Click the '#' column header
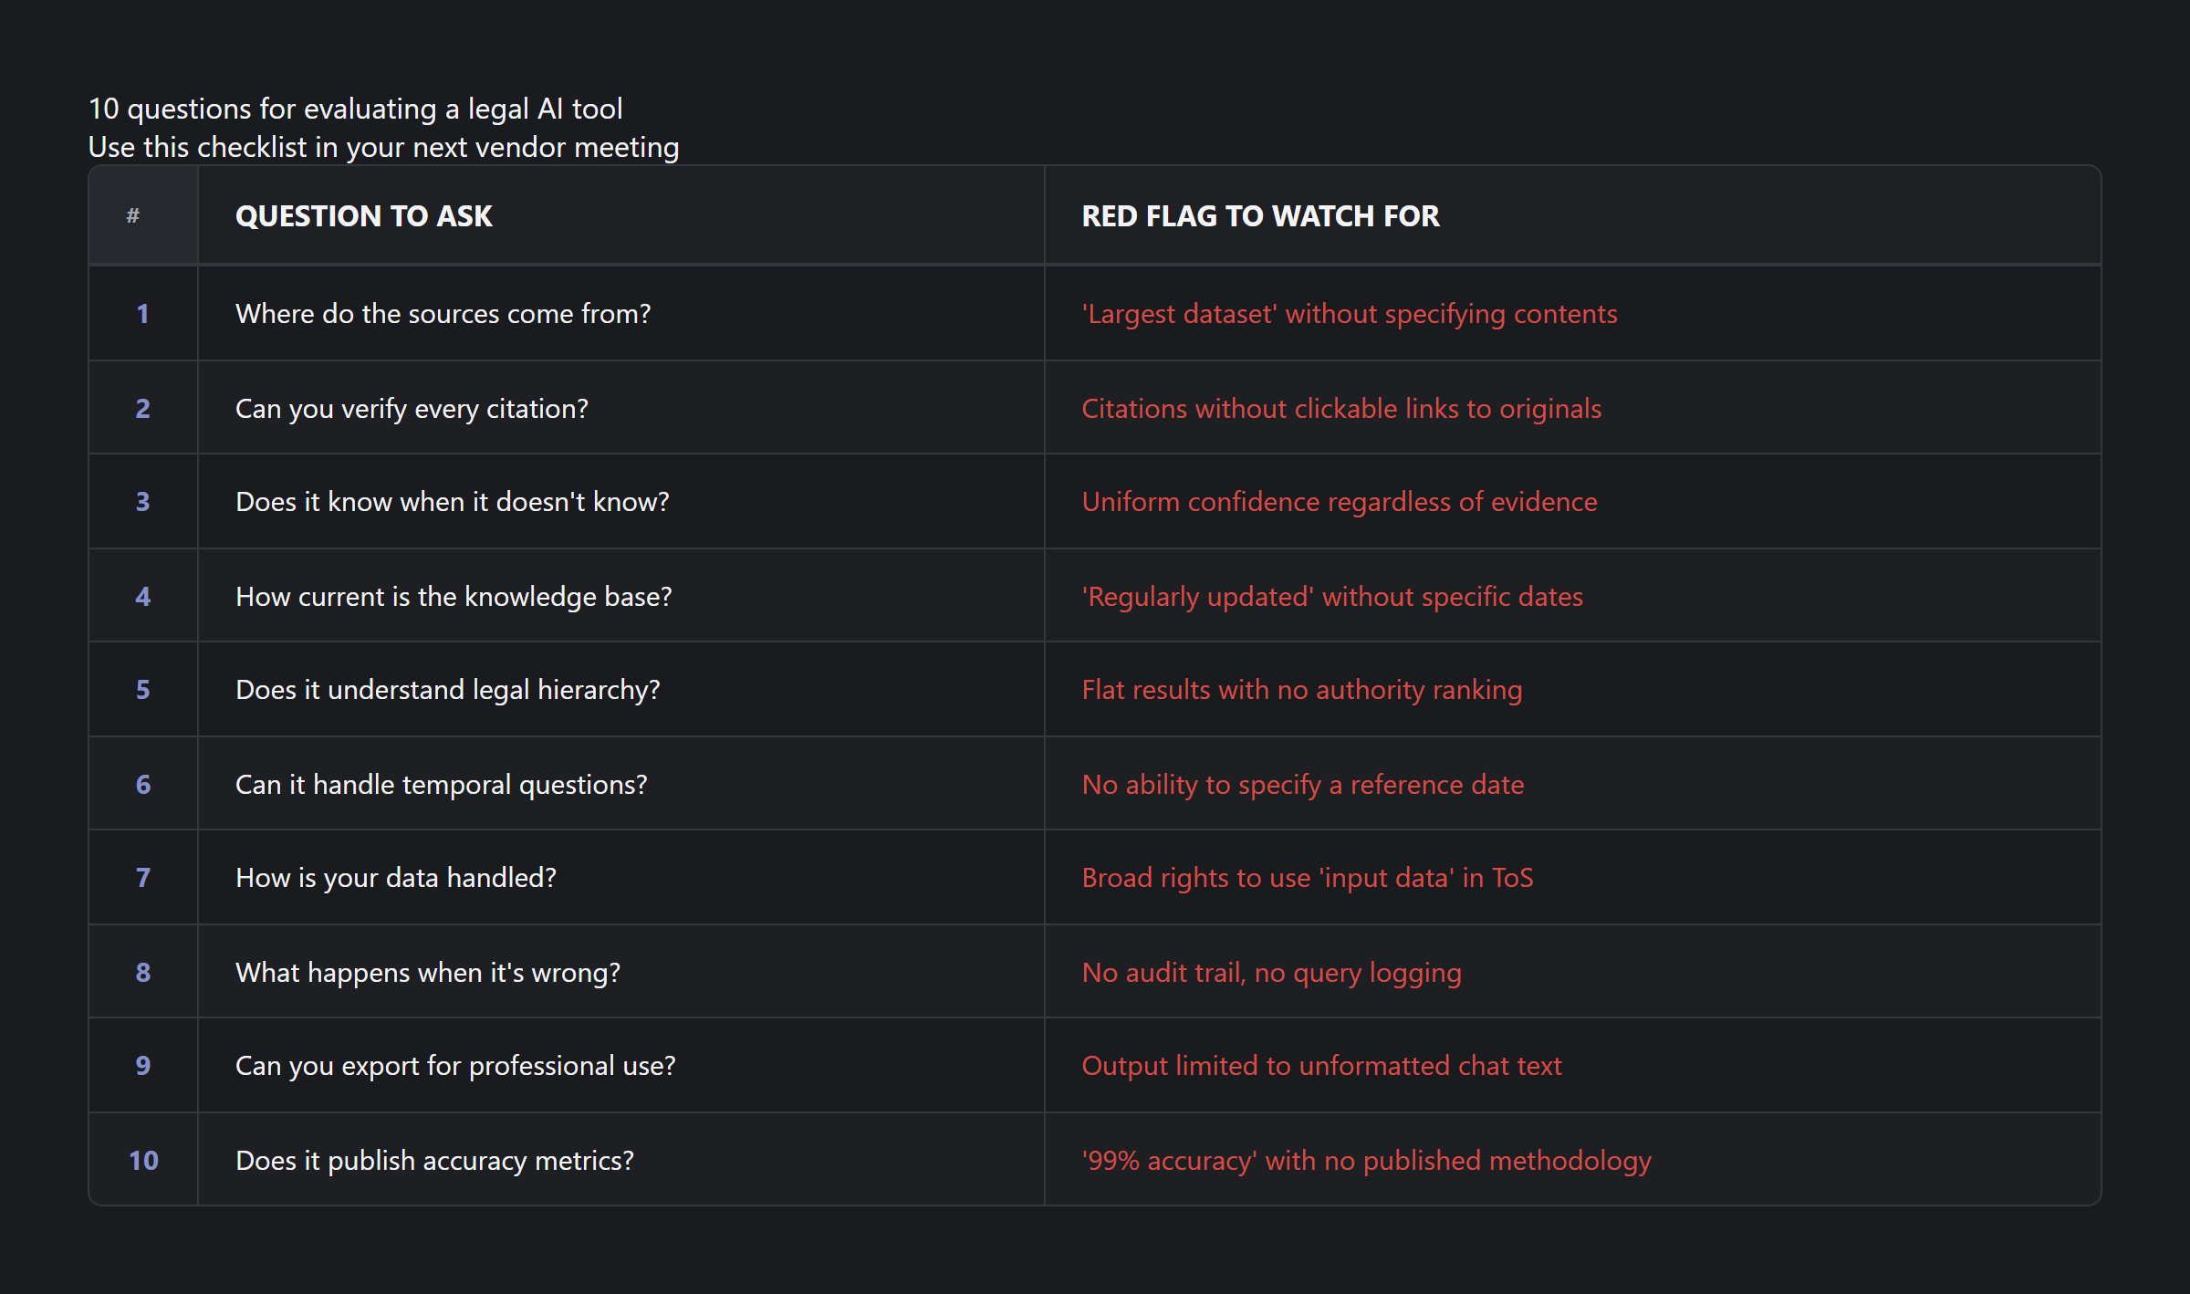 133,216
